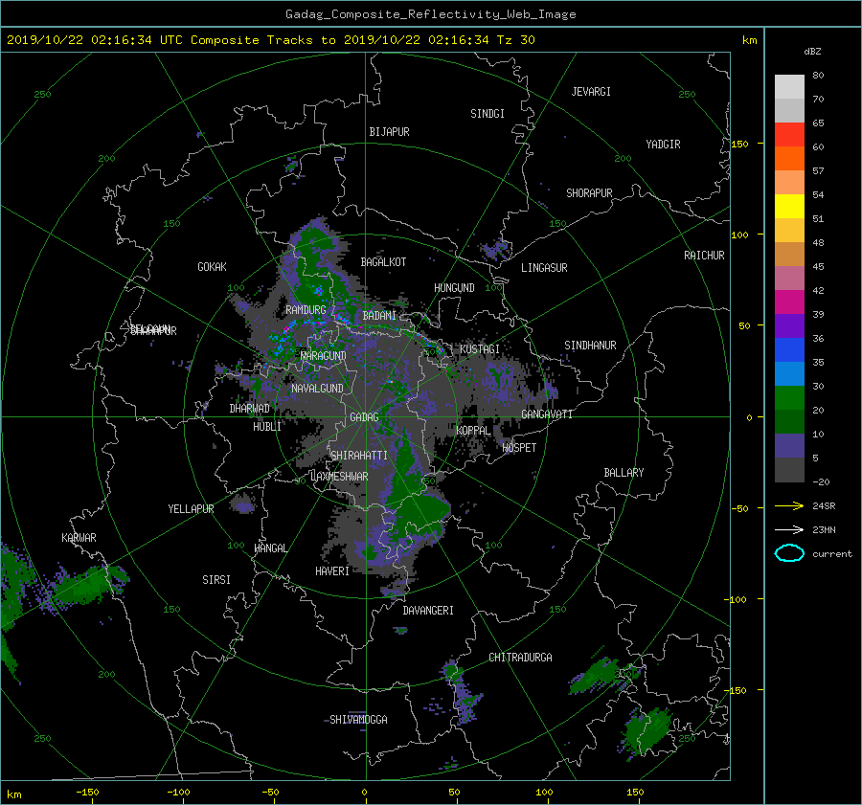Click the LINGASUR city label
Image resolution: width=862 pixels, height=805 pixels.
pyautogui.click(x=544, y=268)
